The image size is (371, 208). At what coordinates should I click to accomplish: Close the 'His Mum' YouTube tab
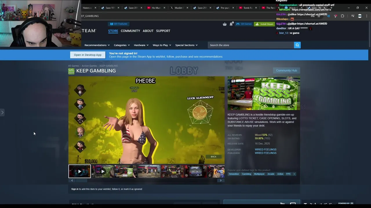pos(164,8)
